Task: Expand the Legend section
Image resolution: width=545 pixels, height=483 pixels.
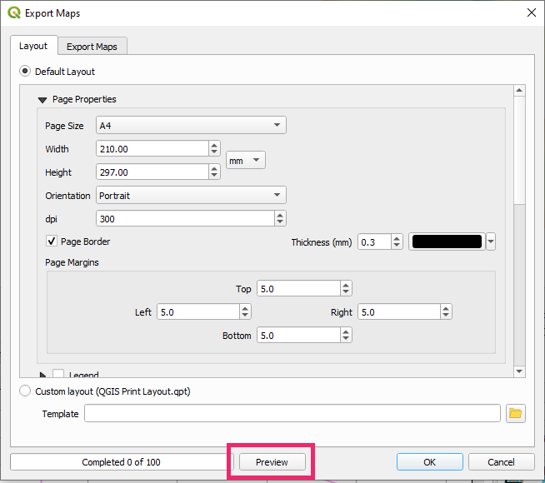Action: click(42, 375)
